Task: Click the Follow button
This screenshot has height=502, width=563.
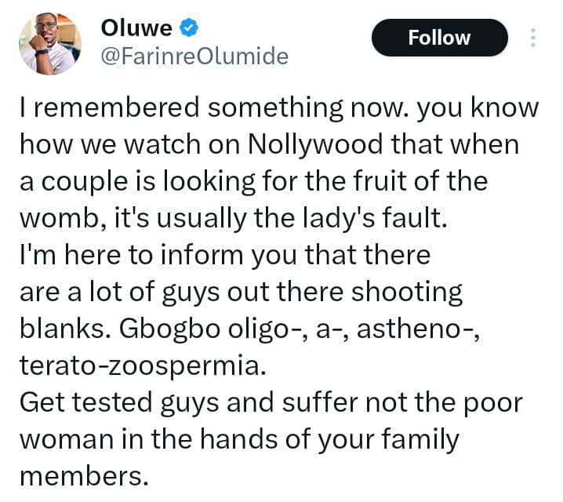Action: (439, 38)
